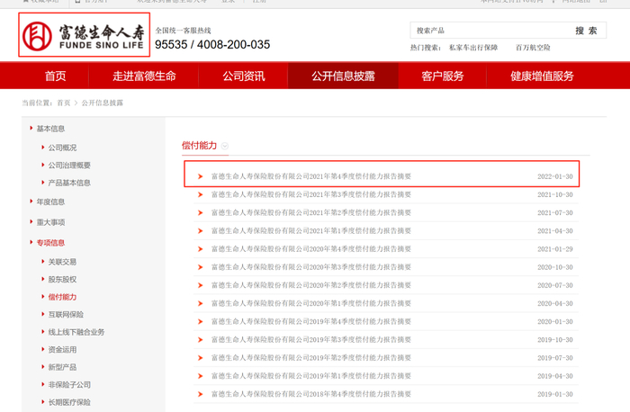This screenshot has height=412, width=630.
Task: Click arrow icon beside 2021年第2季度 report
Action: [x=200, y=212]
